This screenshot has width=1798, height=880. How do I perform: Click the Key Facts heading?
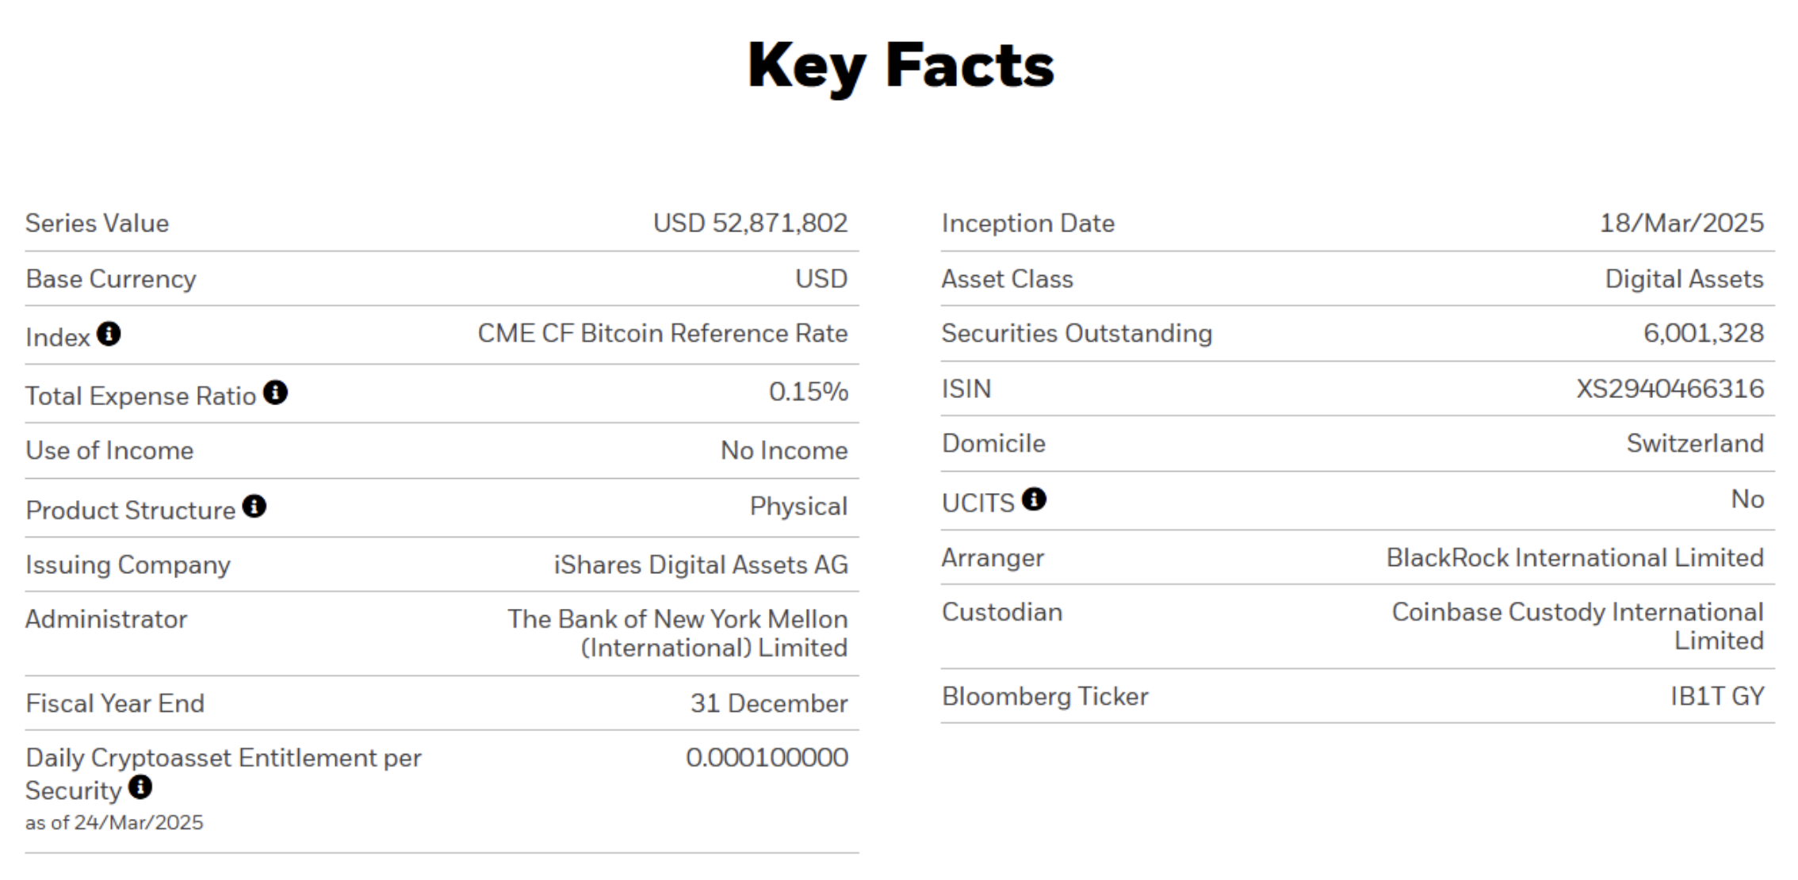(x=900, y=66)
